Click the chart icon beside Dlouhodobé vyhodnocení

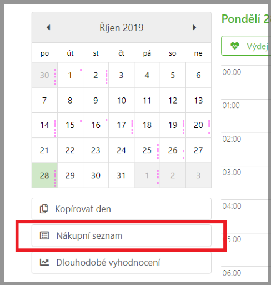(x=44, y=262)
